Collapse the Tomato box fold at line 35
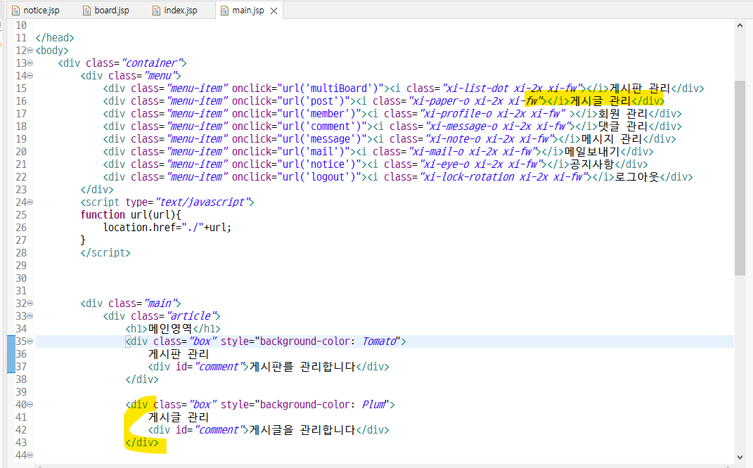The height and width of the screenshot is (468, 753). tap(30, 342)
